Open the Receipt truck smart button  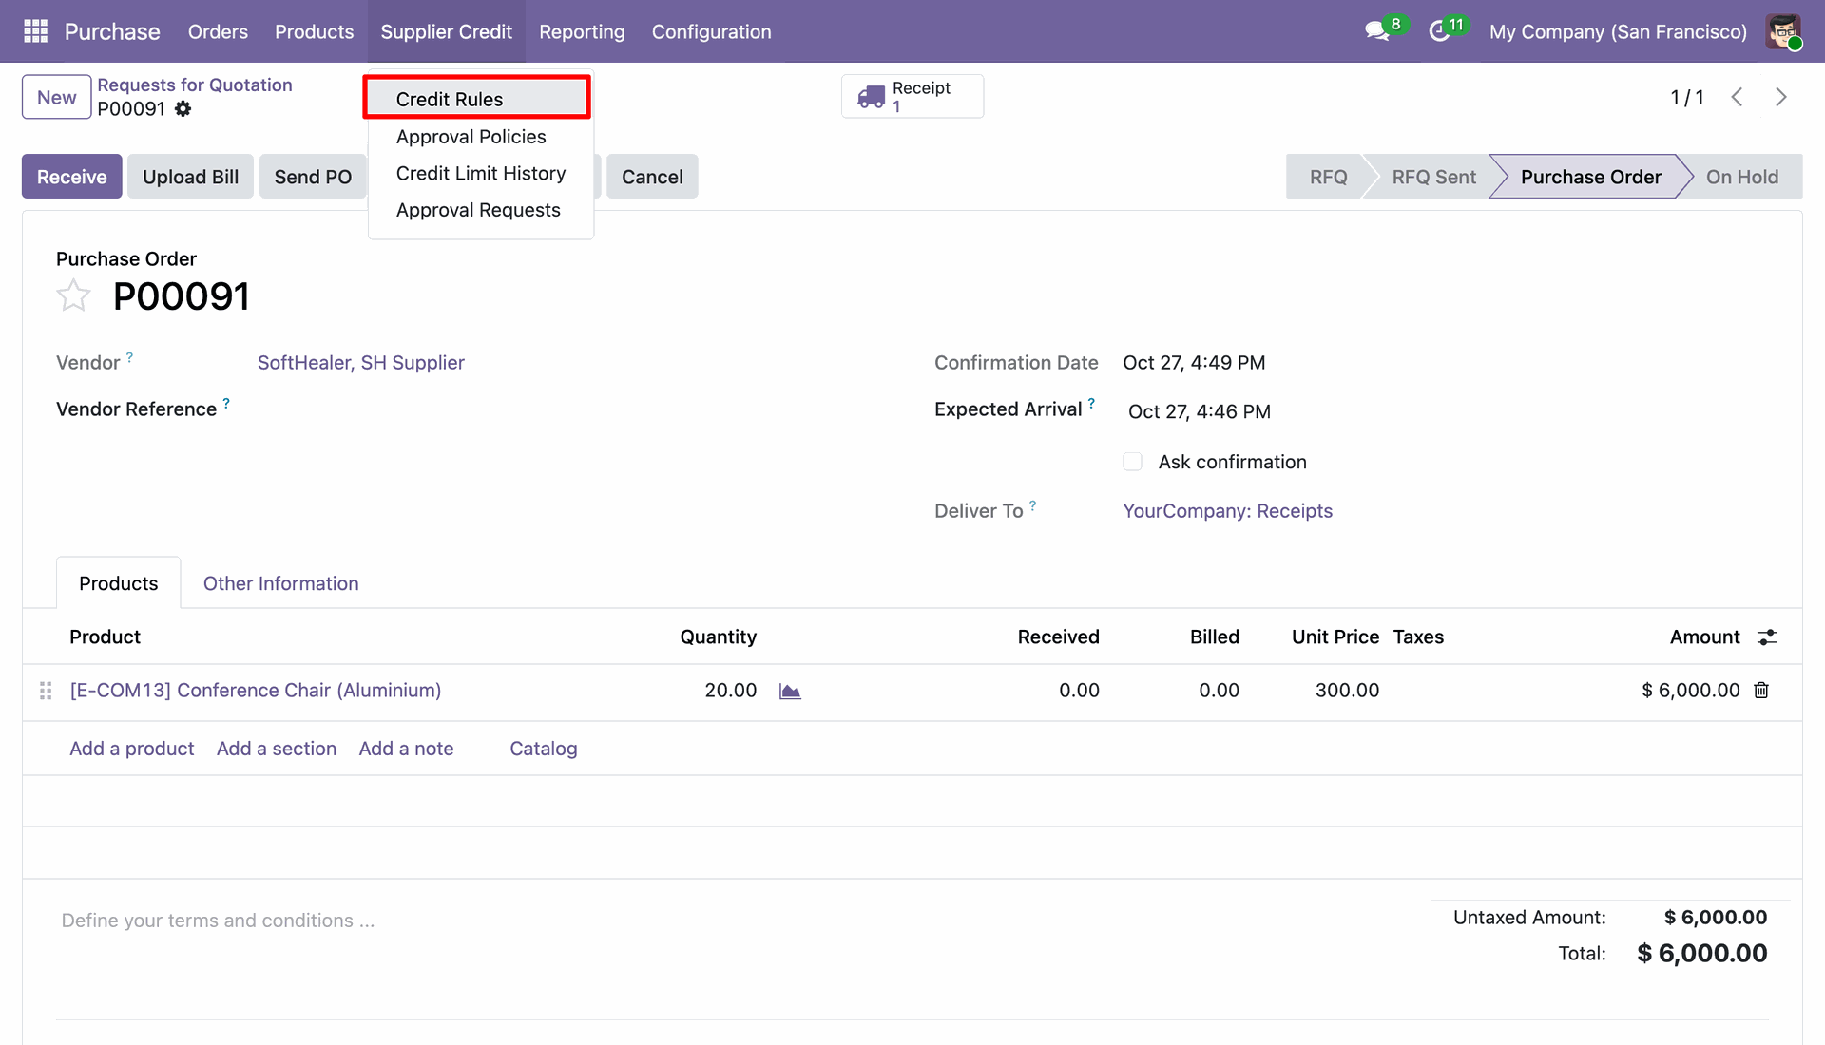pos(912,96)
